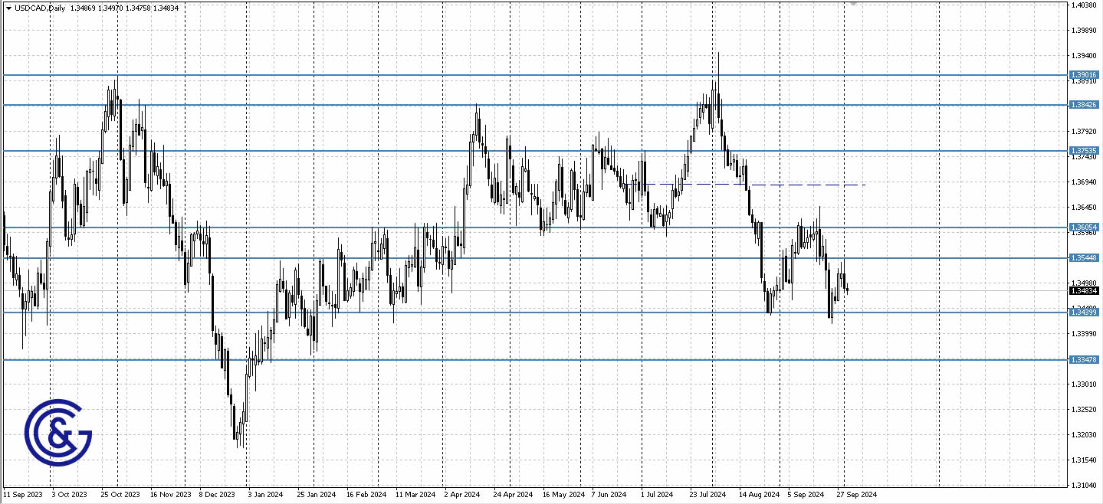Screen dimensions: 1103x504
Task: Click the 11 Sep 2023 date label
Action: coord(23,494)
